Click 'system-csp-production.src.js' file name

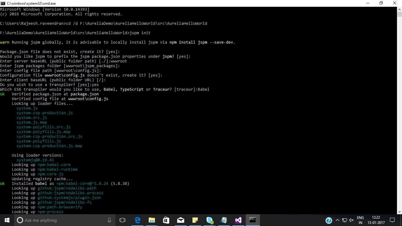pos(49,136)
